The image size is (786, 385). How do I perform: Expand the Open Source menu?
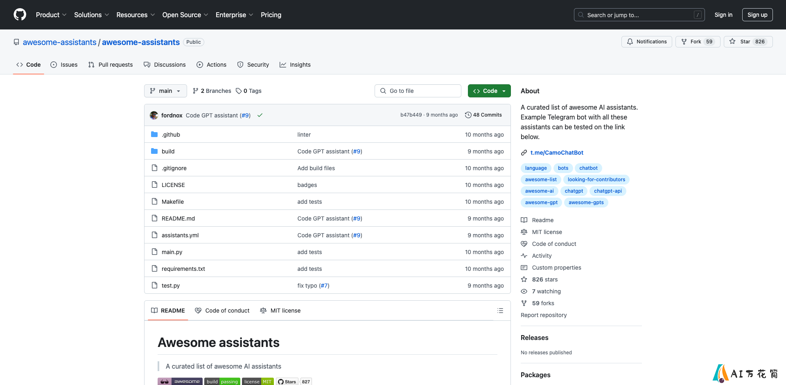[x=185, y=15]
